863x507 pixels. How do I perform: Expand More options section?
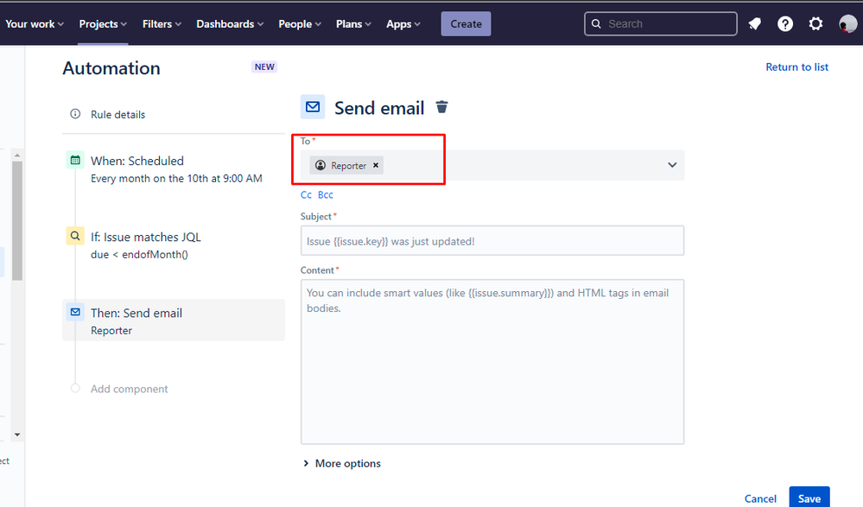(342, 464)
